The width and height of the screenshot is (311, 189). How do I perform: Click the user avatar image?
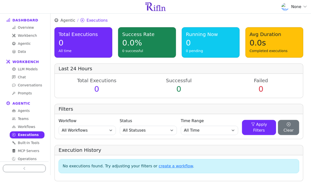click(x=285, y=7)
